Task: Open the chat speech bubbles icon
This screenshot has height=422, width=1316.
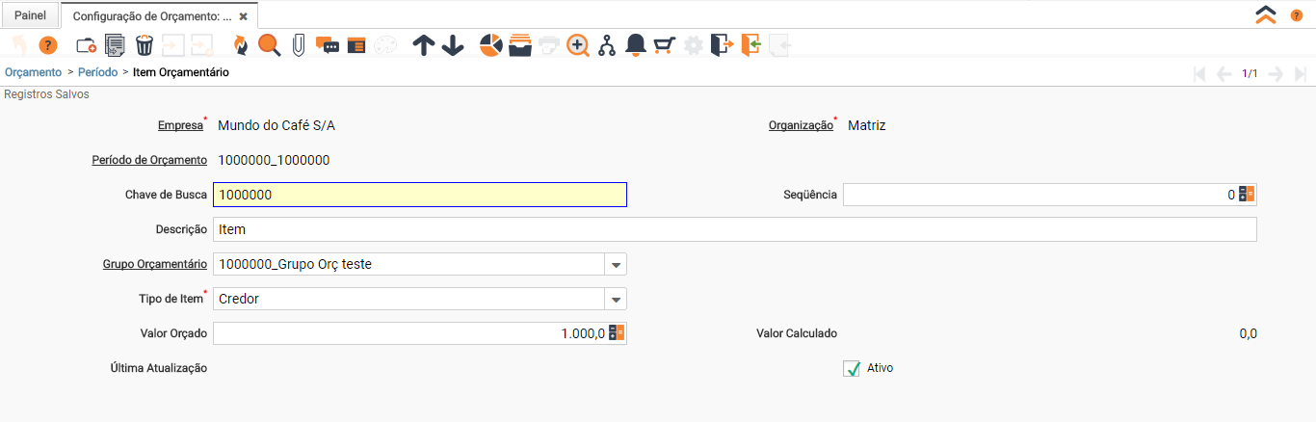Action: pos(328,45)
